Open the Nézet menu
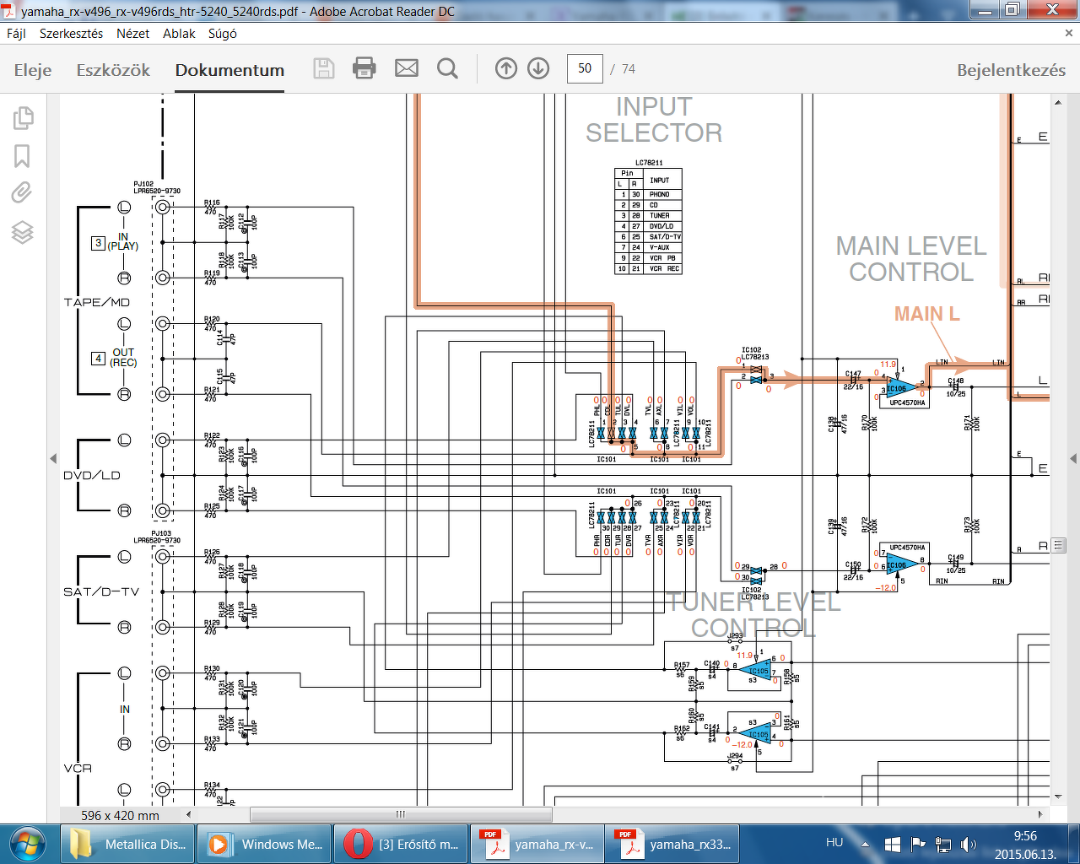 coord(132,34)
